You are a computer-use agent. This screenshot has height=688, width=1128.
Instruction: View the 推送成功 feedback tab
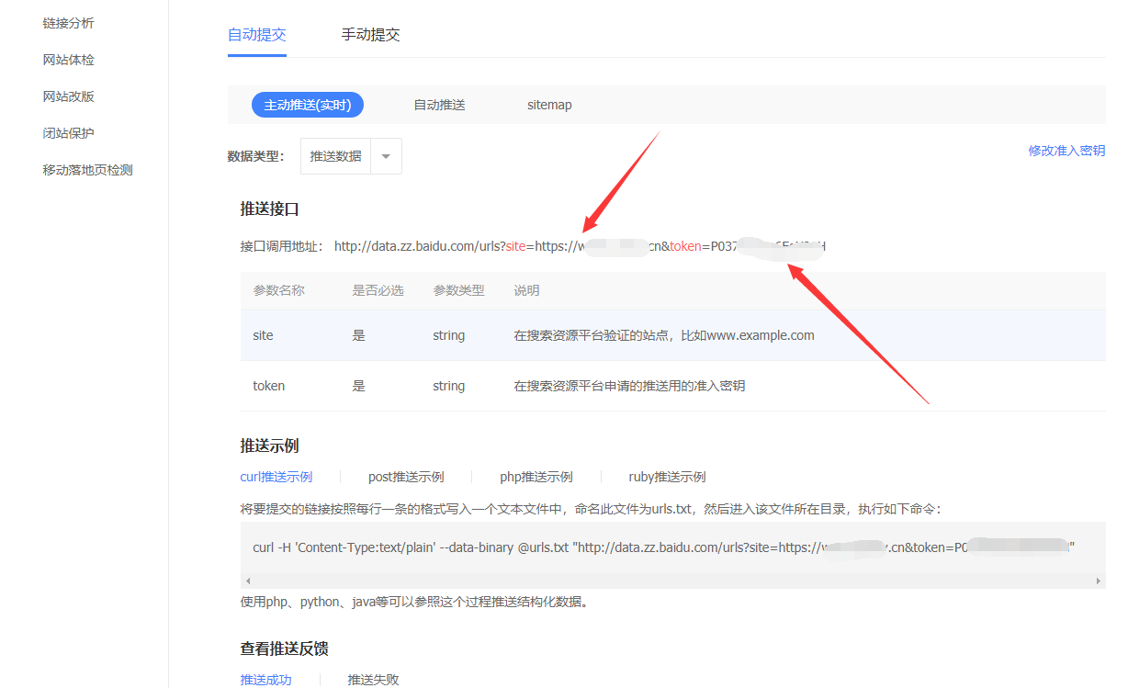(x=266, y=680)
